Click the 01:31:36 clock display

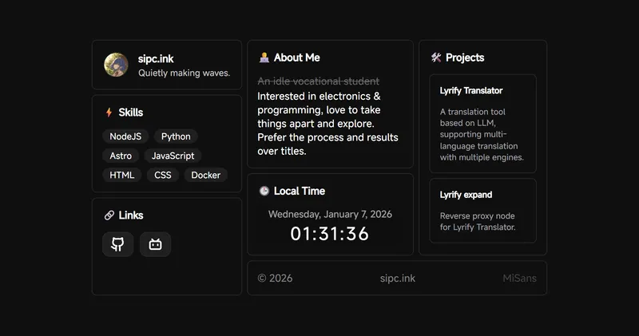[x=330, y=234]
